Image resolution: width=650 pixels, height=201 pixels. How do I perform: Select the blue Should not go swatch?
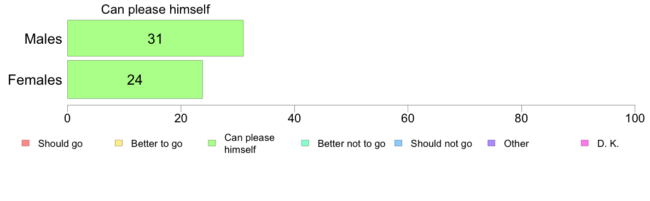click(398, 144)
